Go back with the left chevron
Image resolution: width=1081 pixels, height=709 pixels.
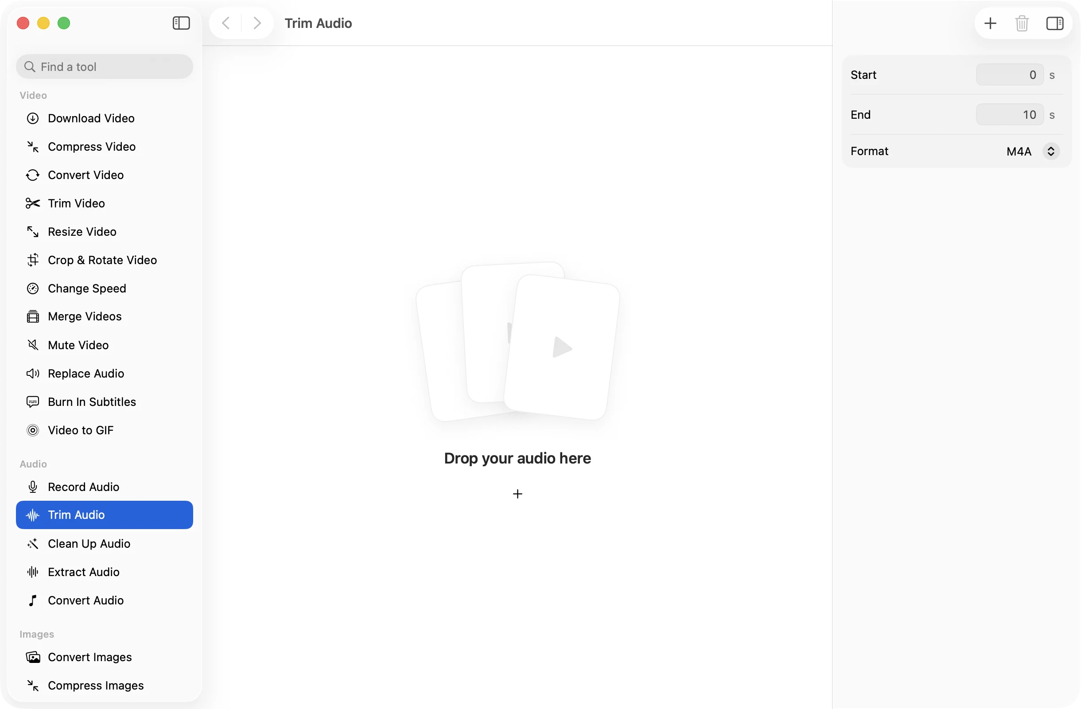point(226,23)
